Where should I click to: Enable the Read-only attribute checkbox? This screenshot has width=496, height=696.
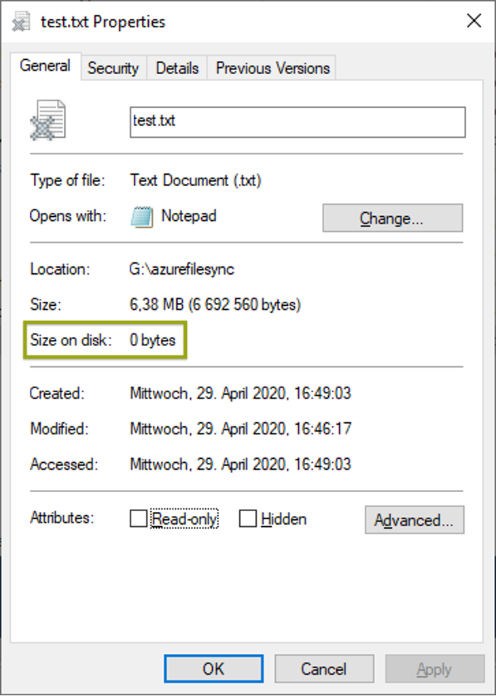tap(139, 519)
